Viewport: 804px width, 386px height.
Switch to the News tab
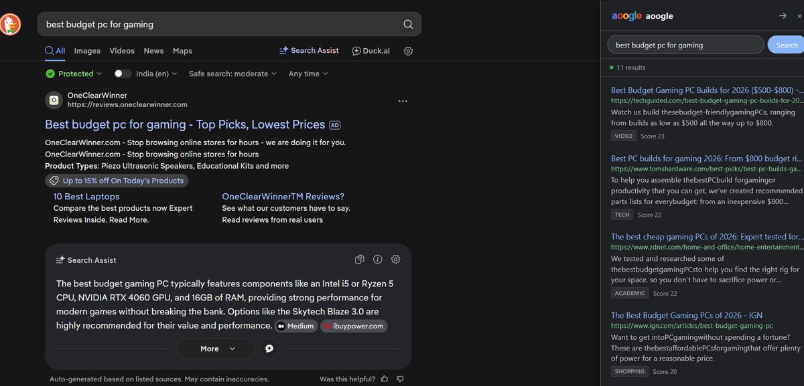point(153,51)
